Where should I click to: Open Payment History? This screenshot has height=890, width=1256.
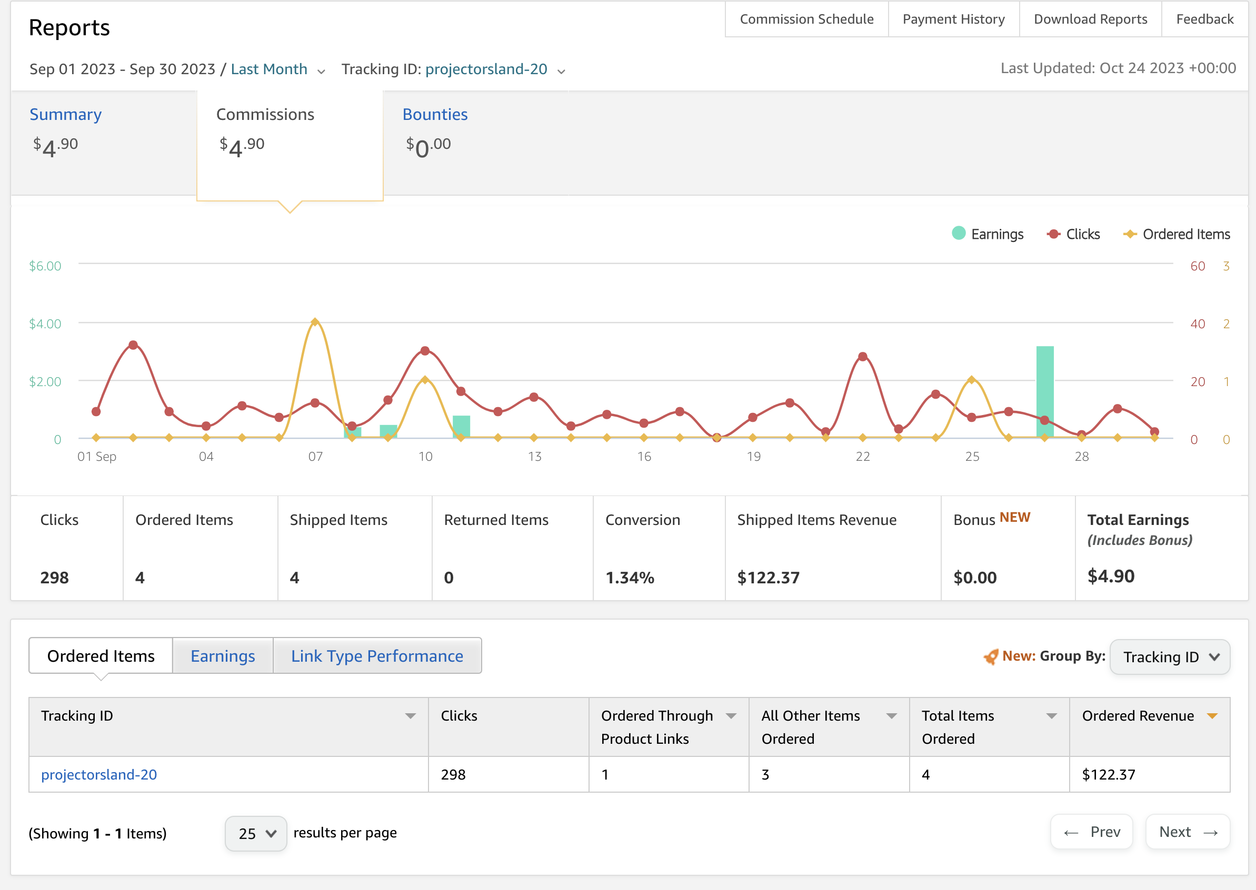coord(953,19)
